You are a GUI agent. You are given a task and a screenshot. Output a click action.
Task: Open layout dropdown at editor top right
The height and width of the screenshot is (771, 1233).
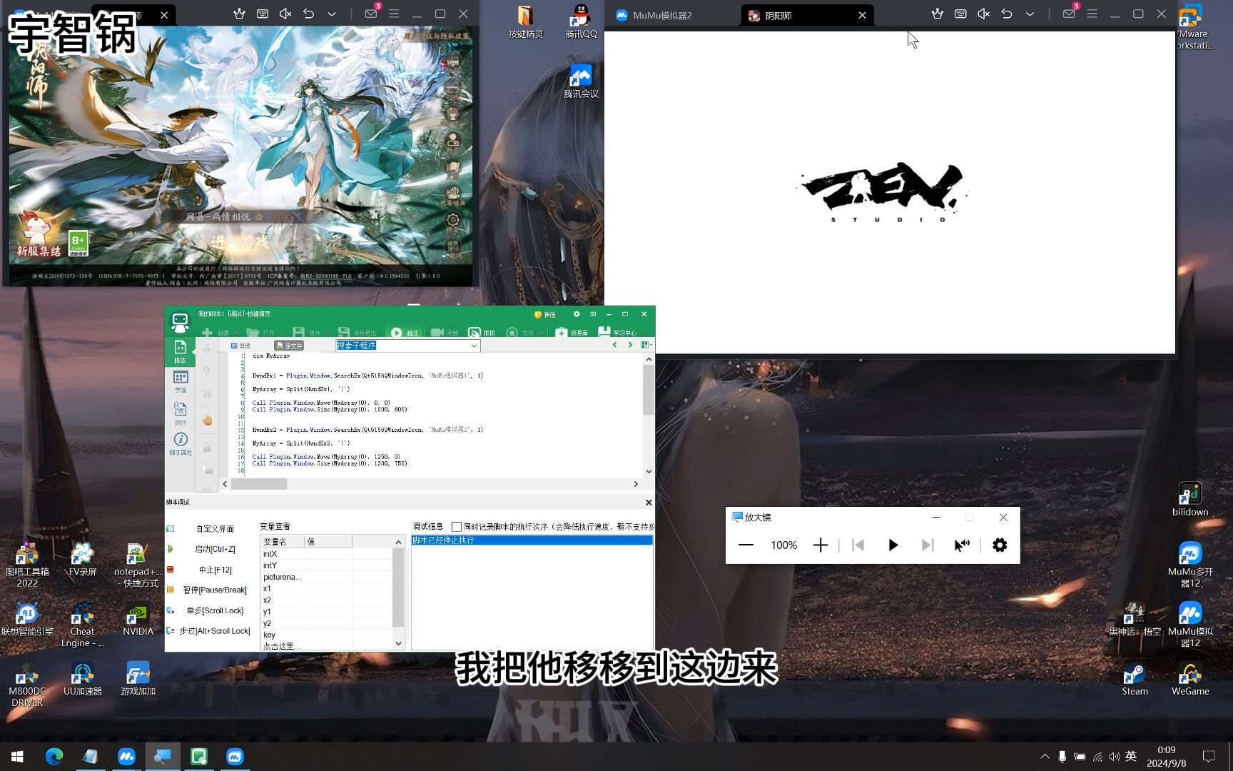[x=646, y=345]
